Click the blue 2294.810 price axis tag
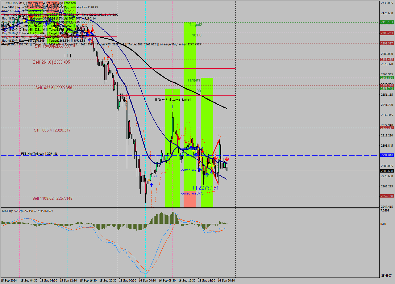 click(x=387, y=155)
